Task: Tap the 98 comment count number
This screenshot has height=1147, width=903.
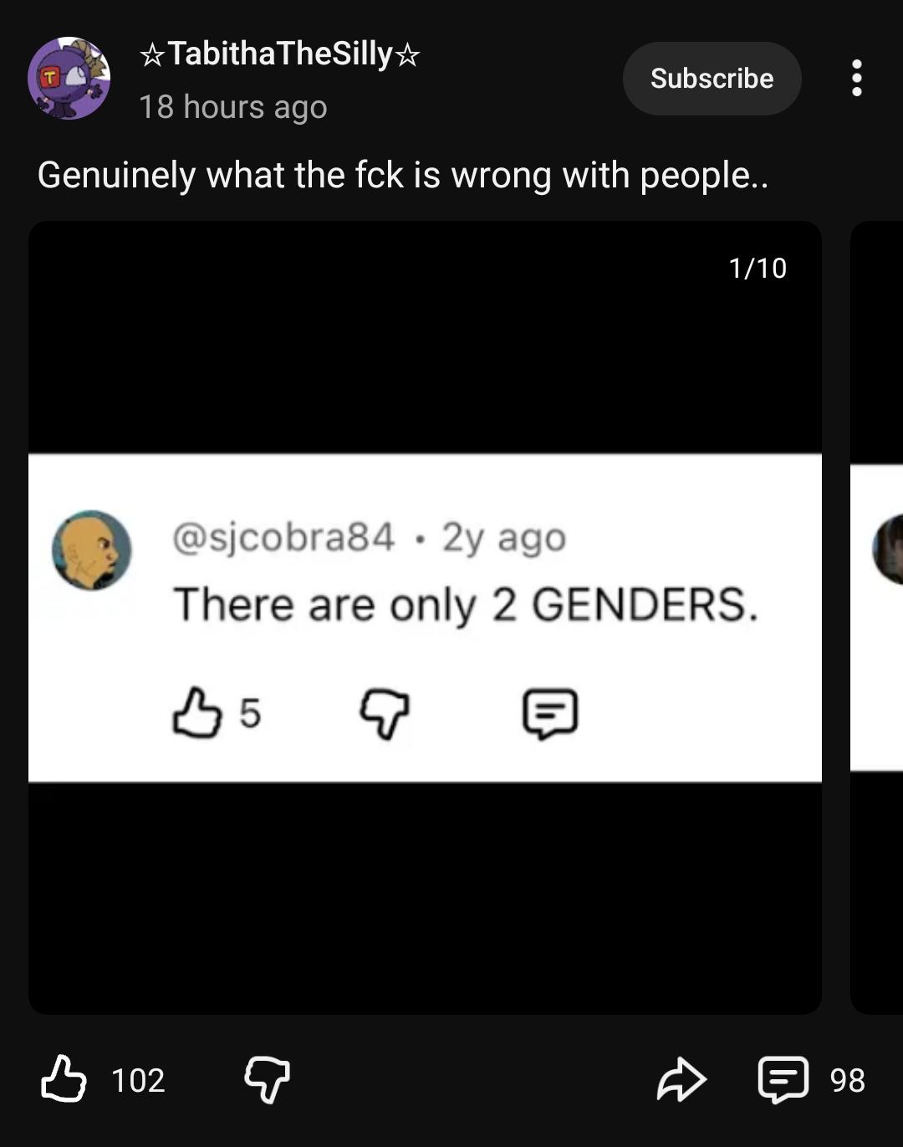Action: [847, 1080]
